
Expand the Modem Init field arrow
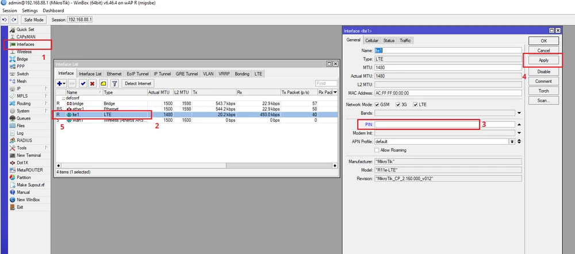[519, 133]
